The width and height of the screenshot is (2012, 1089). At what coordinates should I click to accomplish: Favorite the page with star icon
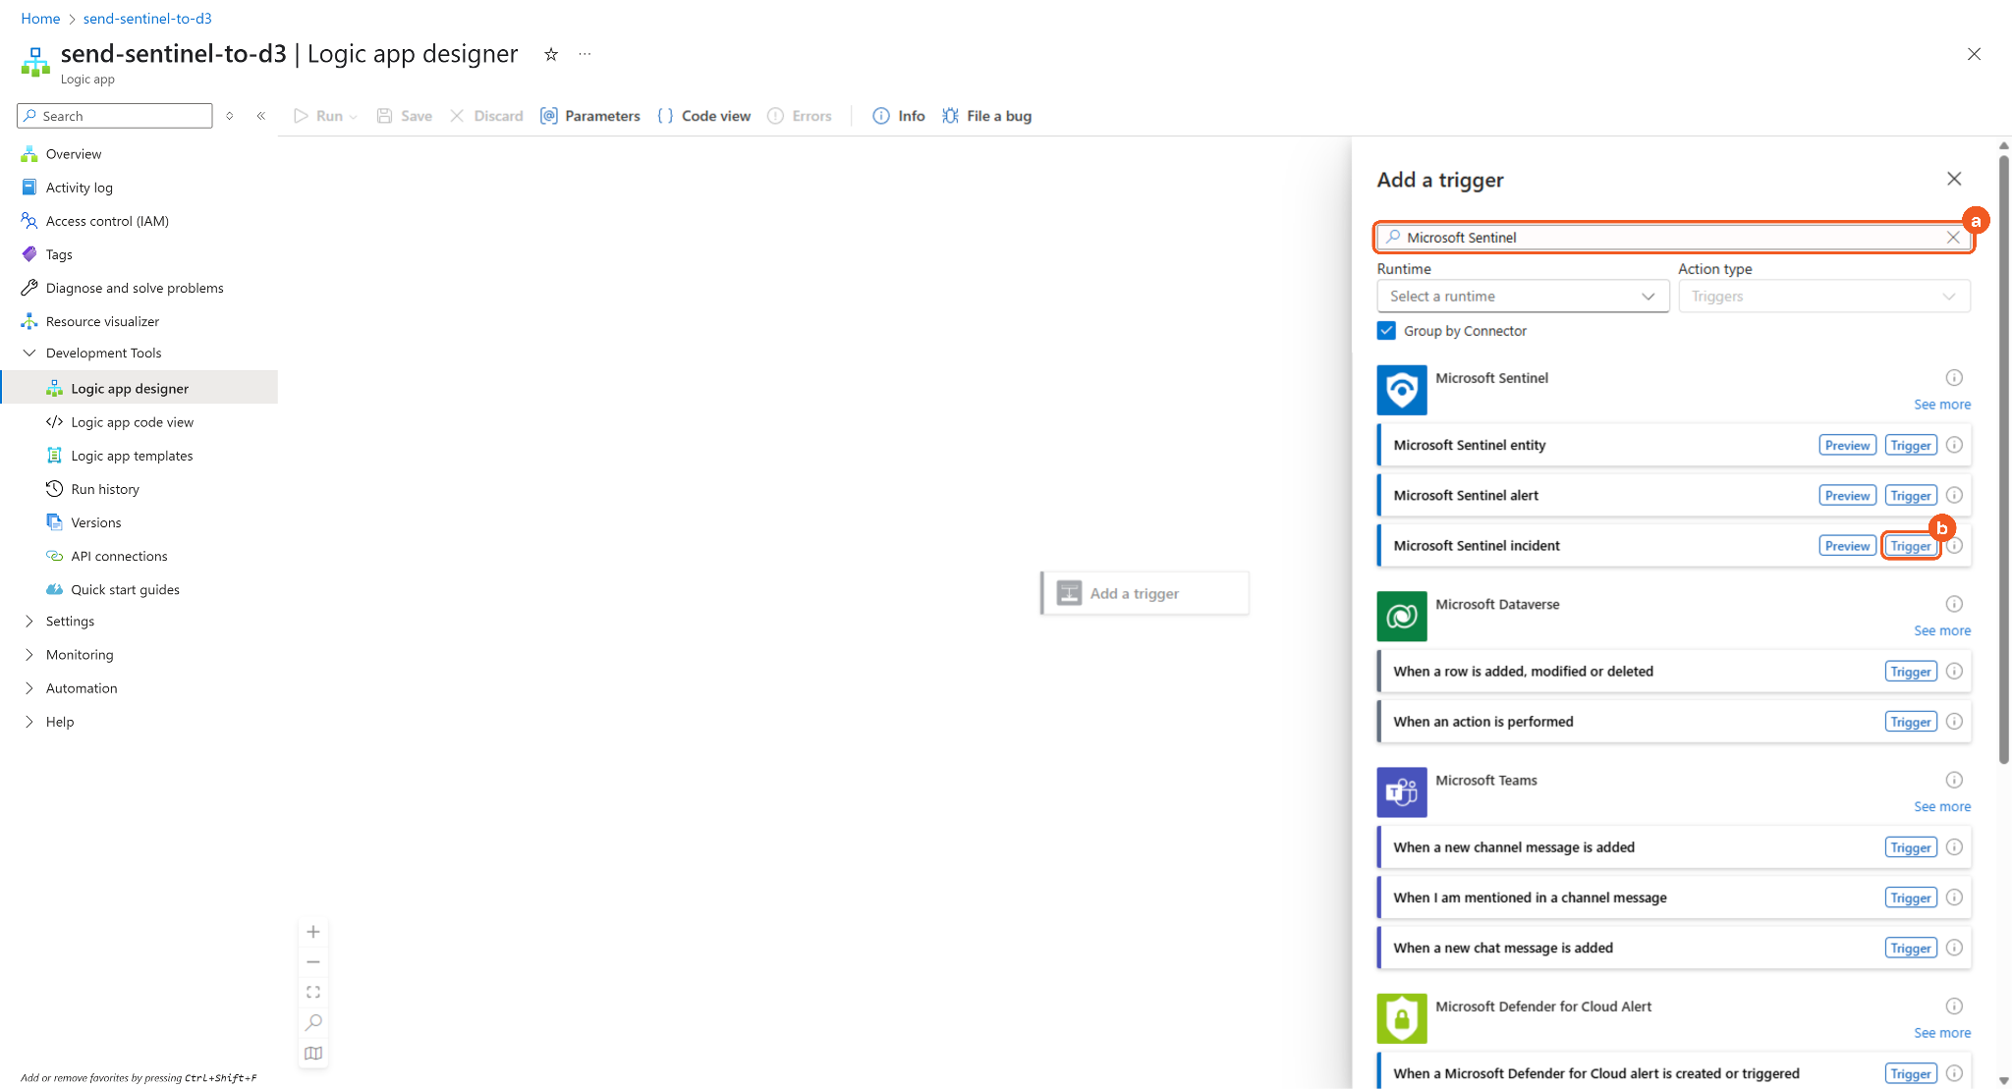pos(551,54)
